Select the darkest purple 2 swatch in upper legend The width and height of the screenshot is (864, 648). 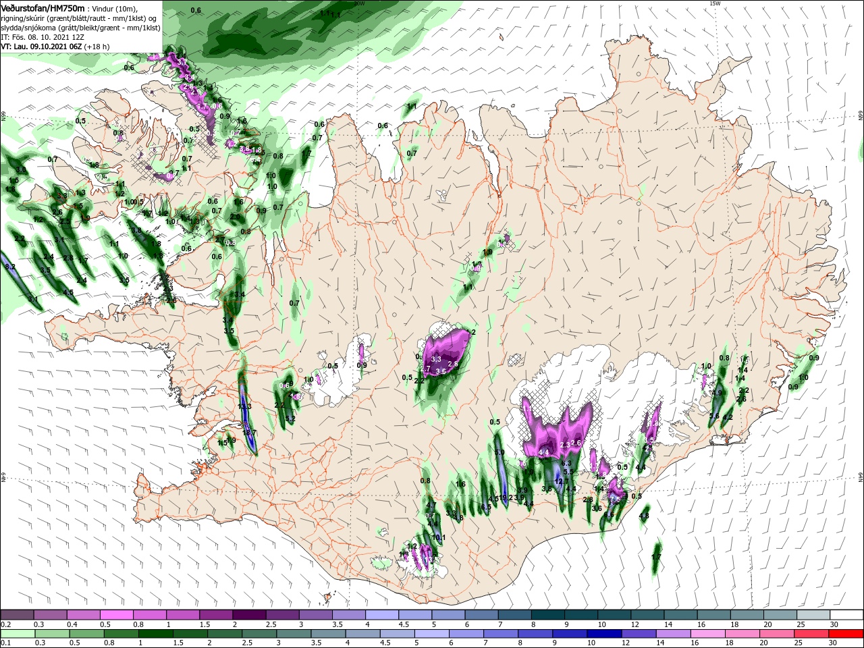(249, 615)
